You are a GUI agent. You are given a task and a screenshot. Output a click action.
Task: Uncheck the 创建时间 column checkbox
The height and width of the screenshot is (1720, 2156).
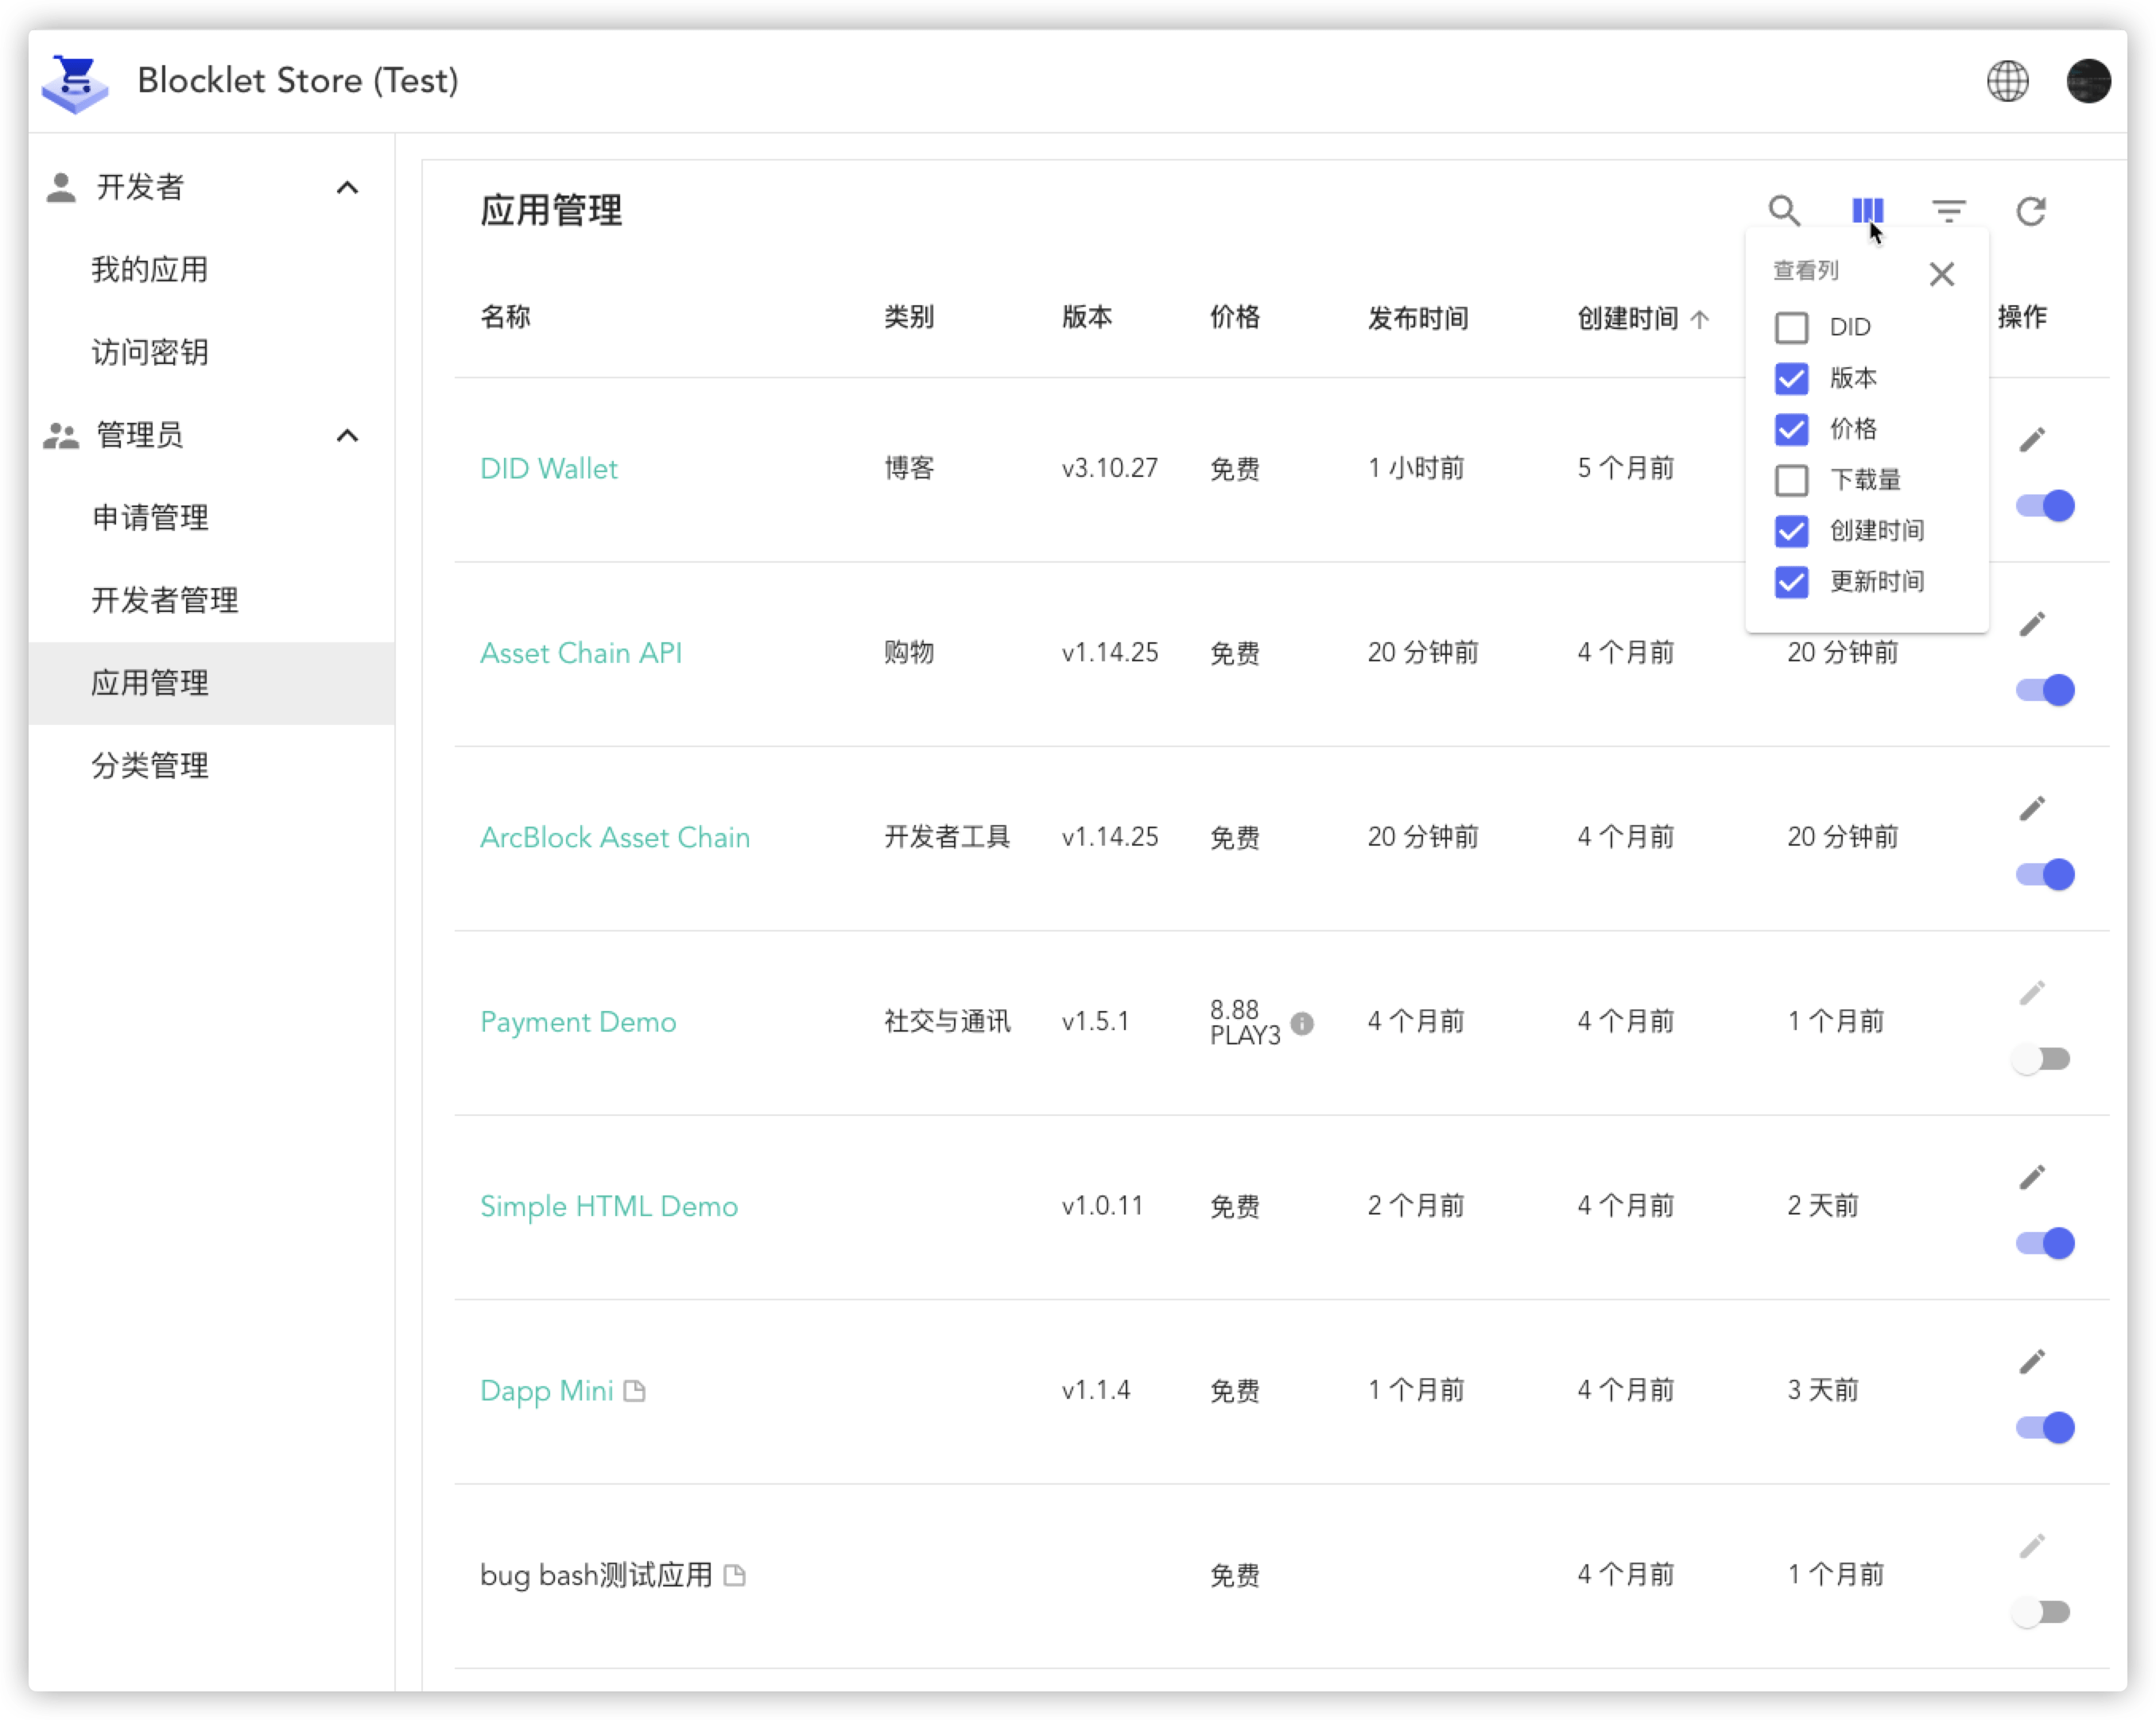coord(1791,532)
